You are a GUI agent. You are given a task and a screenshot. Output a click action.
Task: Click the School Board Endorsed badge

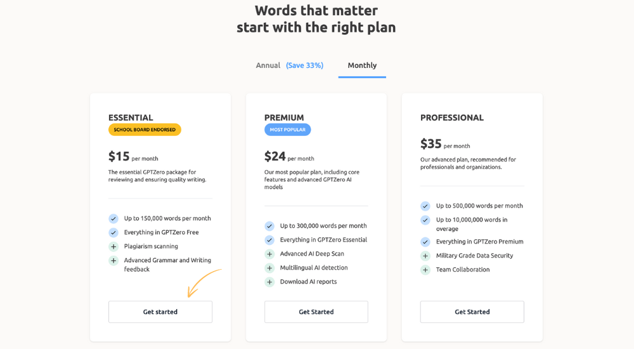145,129
